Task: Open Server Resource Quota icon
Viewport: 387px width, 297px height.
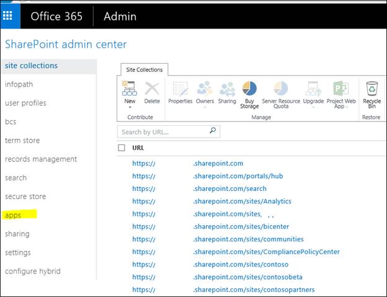Action: point(281,89)
